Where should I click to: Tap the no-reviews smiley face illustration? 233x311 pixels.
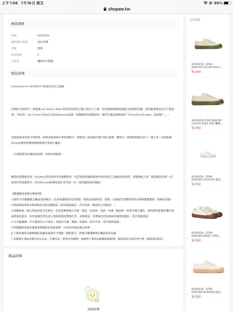(93, 295)
